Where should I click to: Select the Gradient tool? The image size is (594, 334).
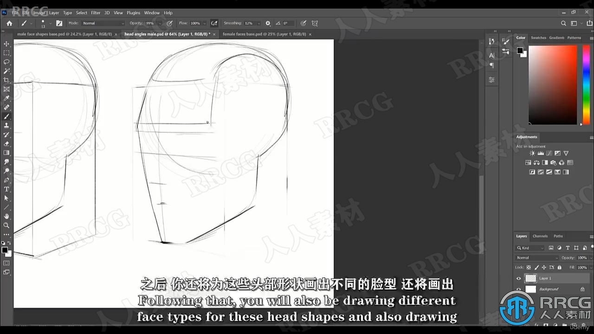point(6,153)
